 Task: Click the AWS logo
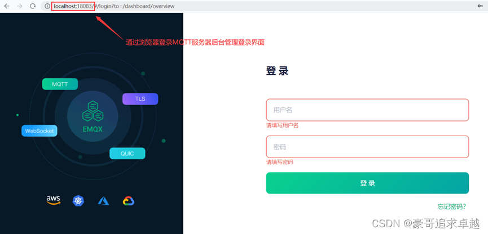click(53, 200)
